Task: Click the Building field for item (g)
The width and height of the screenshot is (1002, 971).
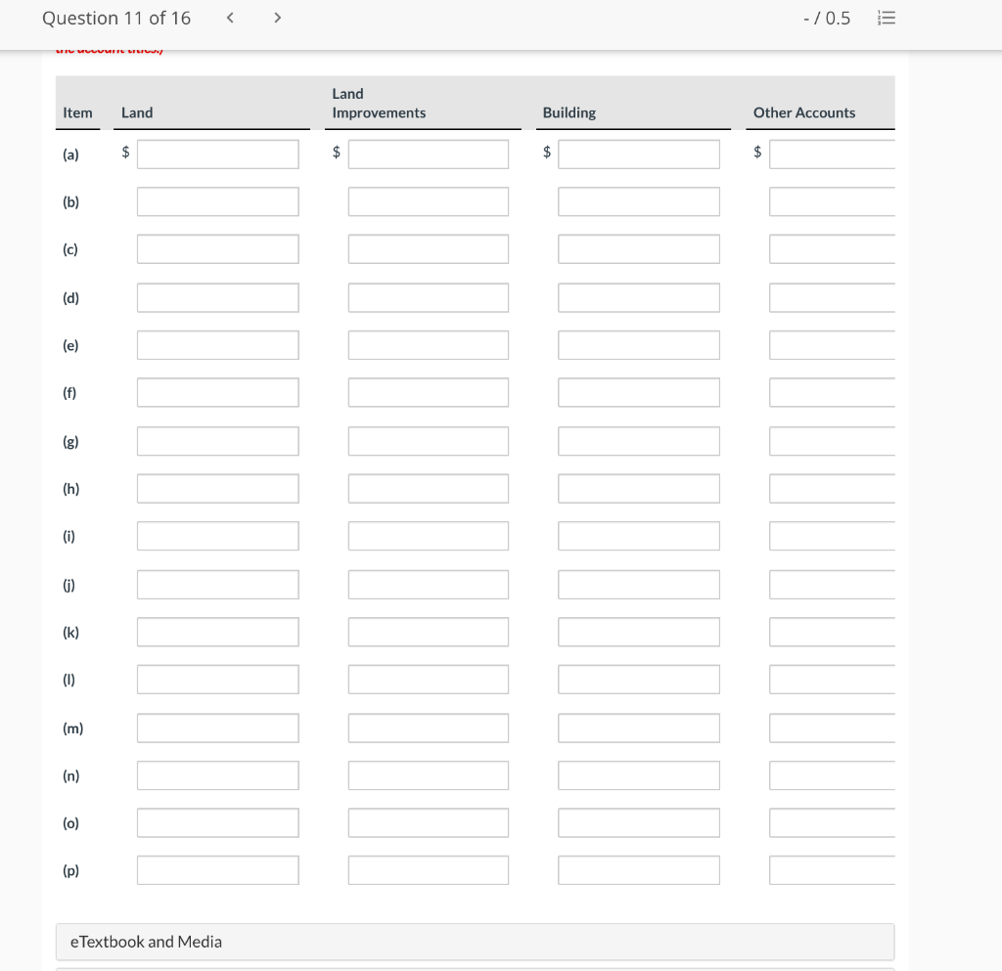Action: (638, 441)
